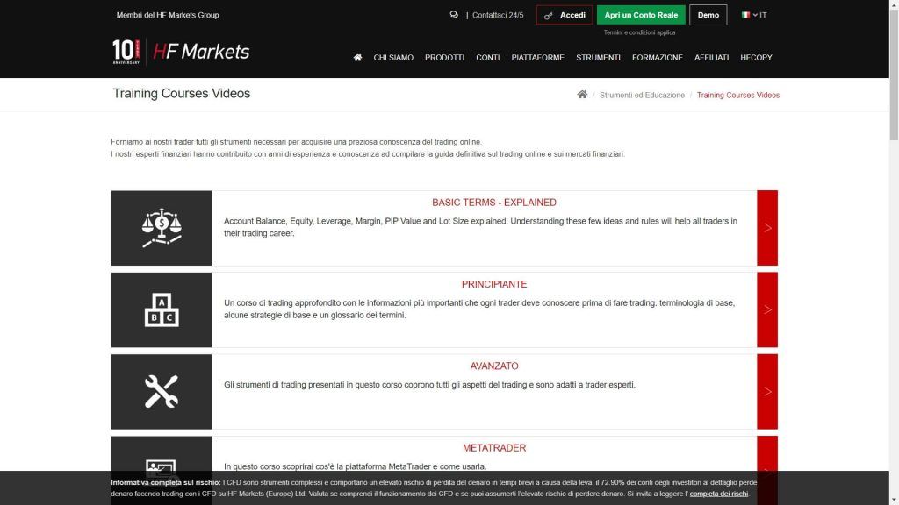Click Training Courses Videos breadcrumb link
899x505 pixels.
coord(737,95)
